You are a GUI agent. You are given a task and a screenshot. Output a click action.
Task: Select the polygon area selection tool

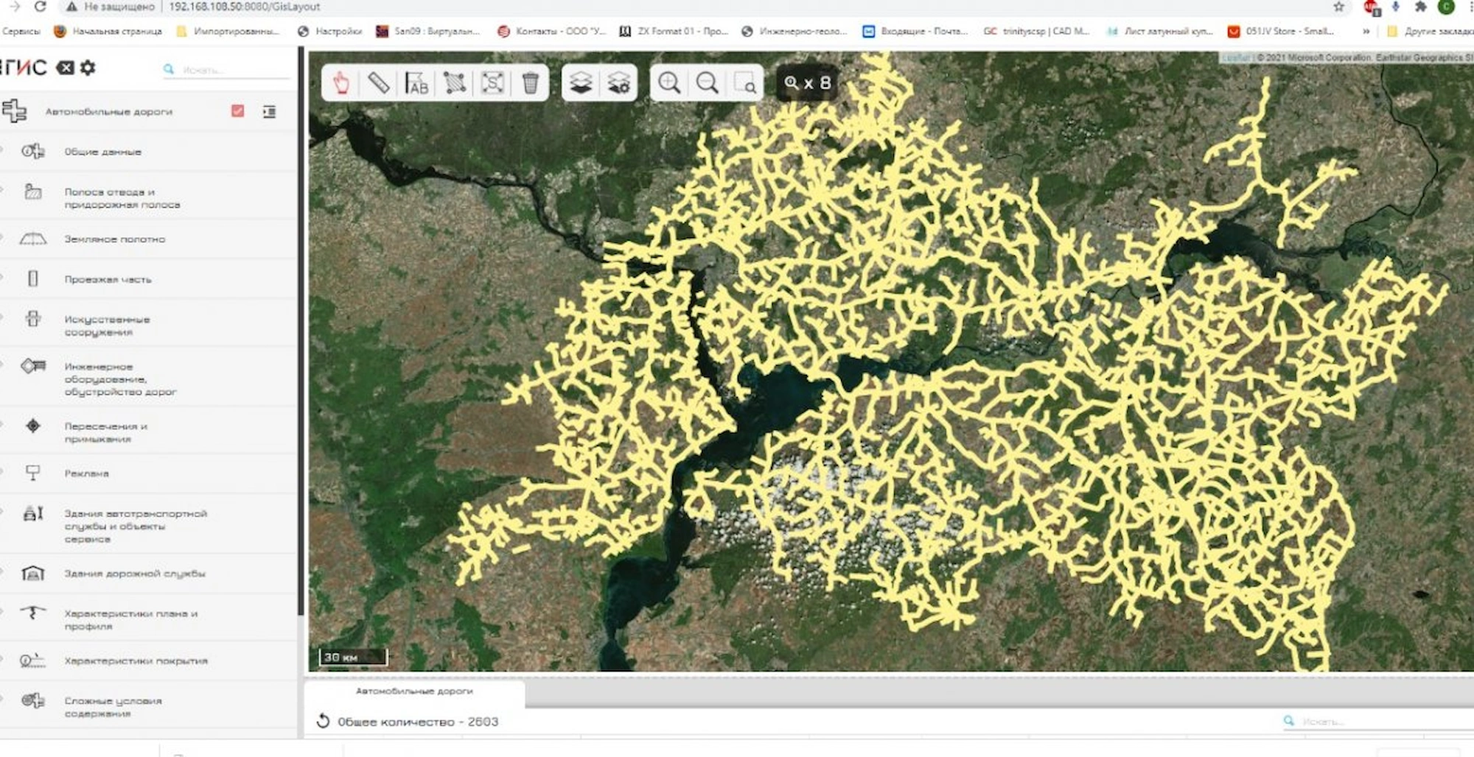click(455, 82)
